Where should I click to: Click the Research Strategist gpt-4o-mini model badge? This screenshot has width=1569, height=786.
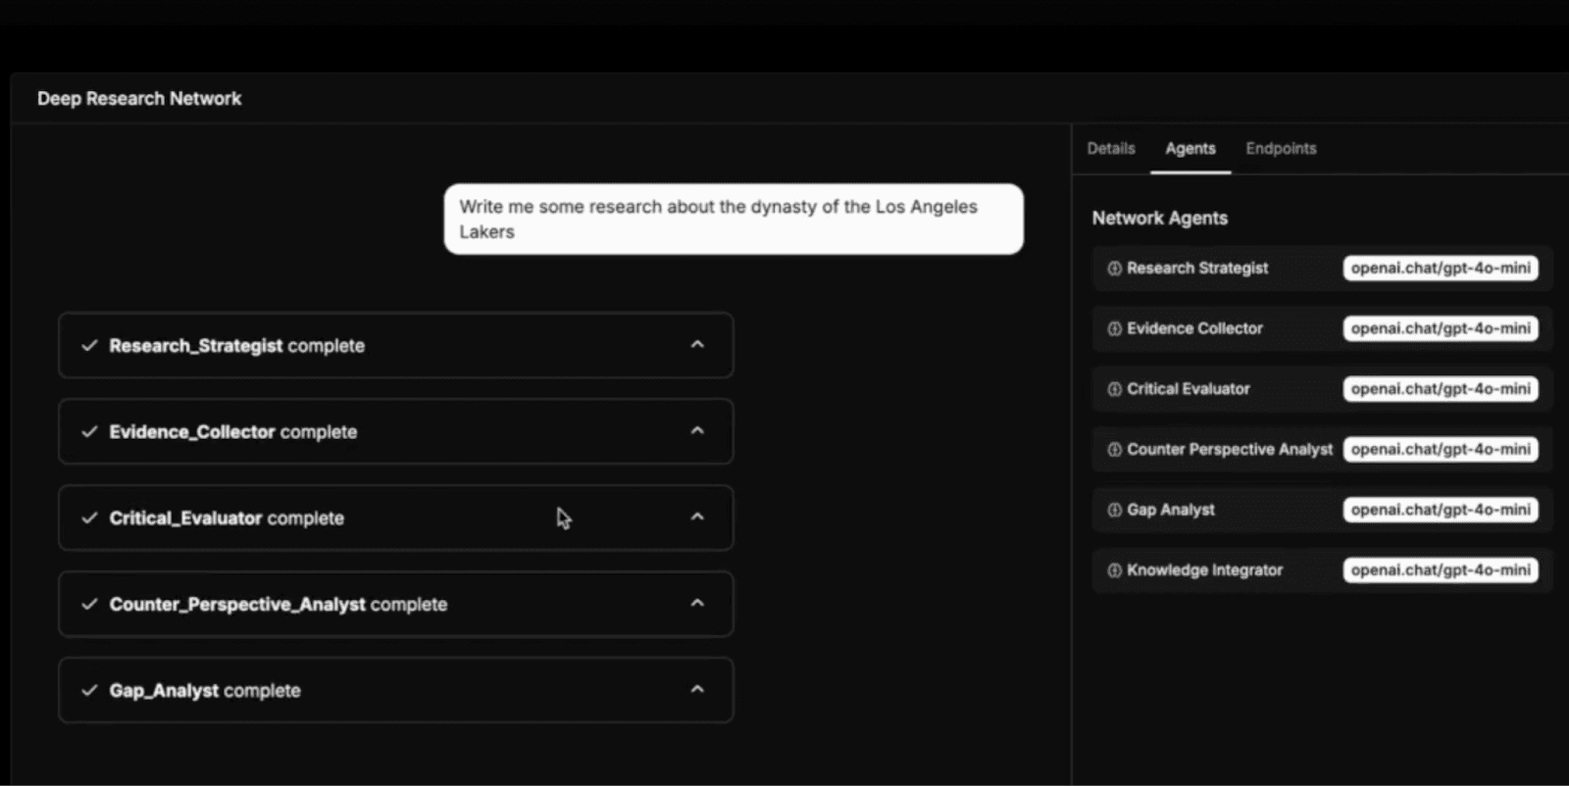(x=1441, y=269)
